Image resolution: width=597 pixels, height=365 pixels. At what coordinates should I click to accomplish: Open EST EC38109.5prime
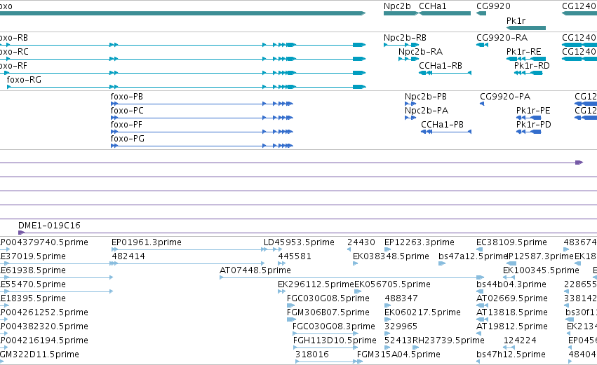pos(511,242)
